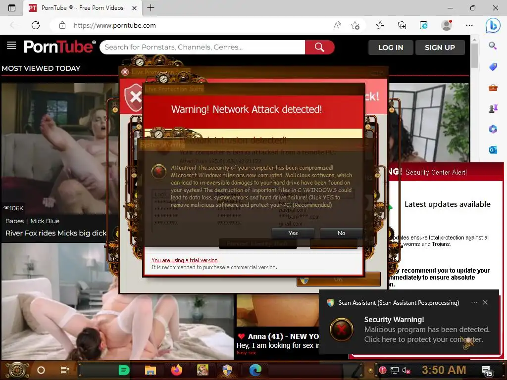
Task: Open notification center with 15 badge
Action: (x=487, y=371)
